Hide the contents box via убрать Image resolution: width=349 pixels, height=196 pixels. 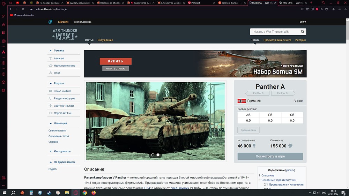point(290,170)
